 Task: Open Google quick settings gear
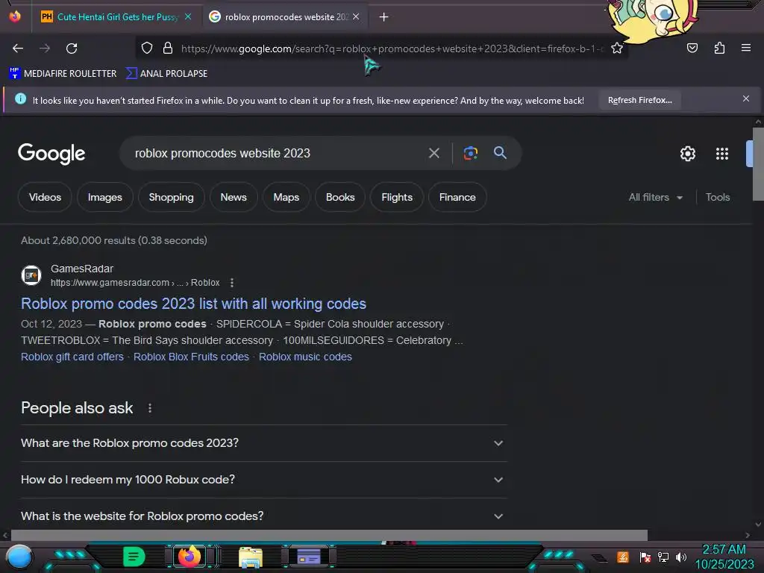[x=687, y=154]
